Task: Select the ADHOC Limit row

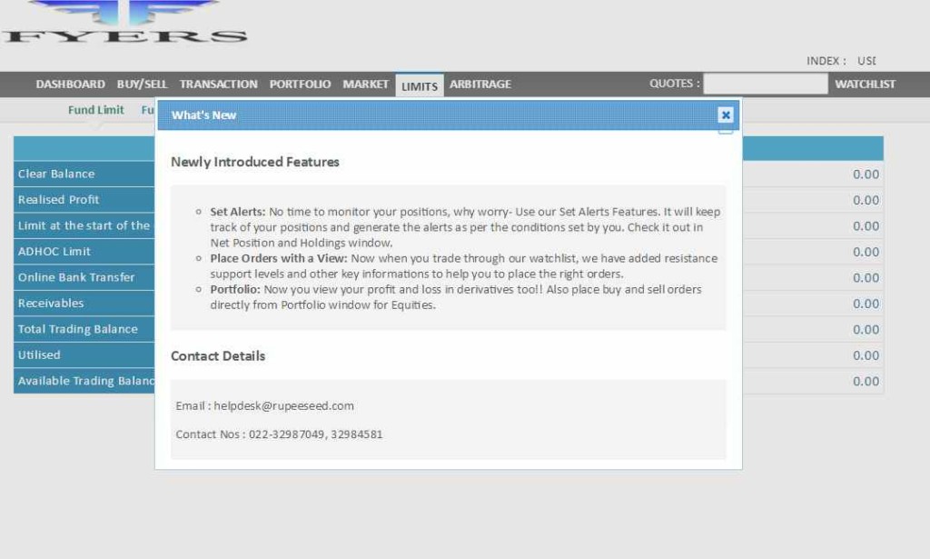Action: [x=54, y=252]
